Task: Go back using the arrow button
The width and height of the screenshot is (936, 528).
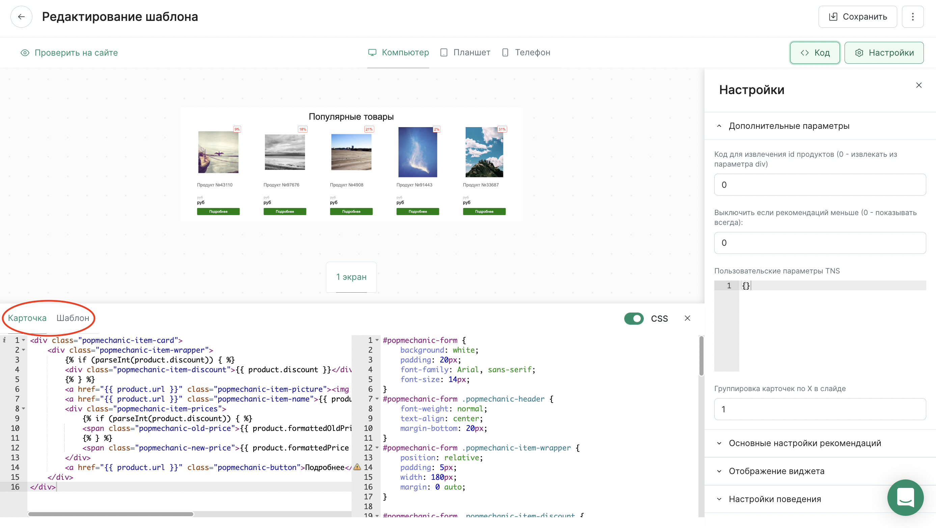Action: (22, 17)
